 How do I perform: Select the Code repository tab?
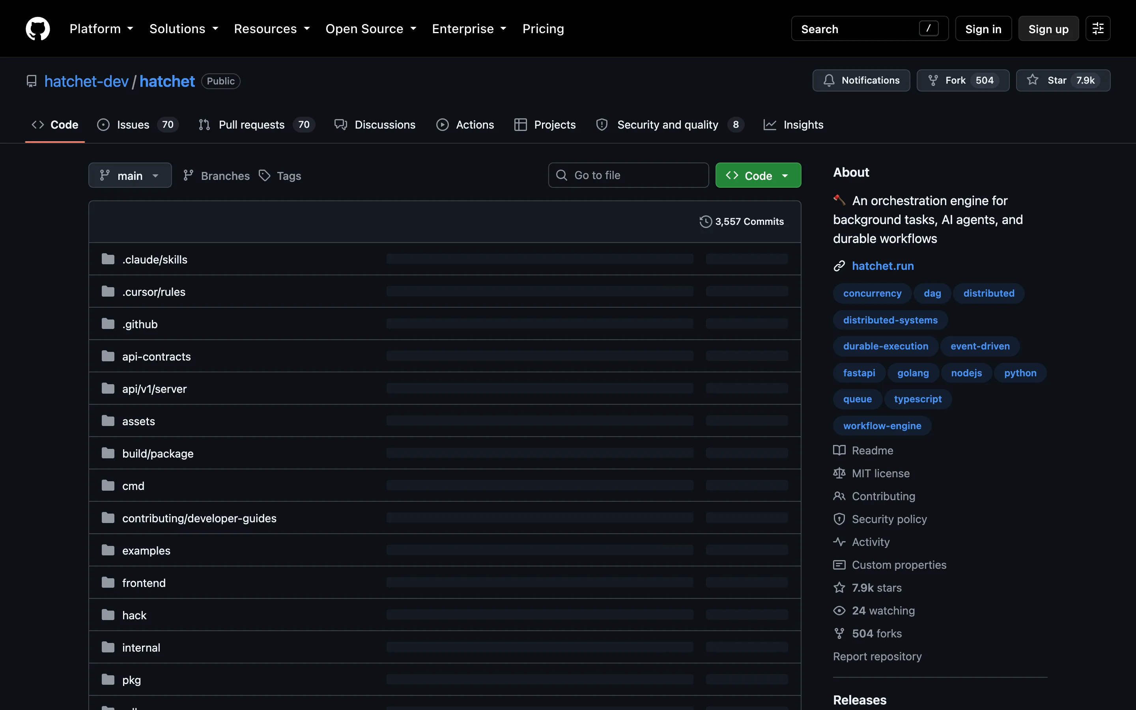55,124
